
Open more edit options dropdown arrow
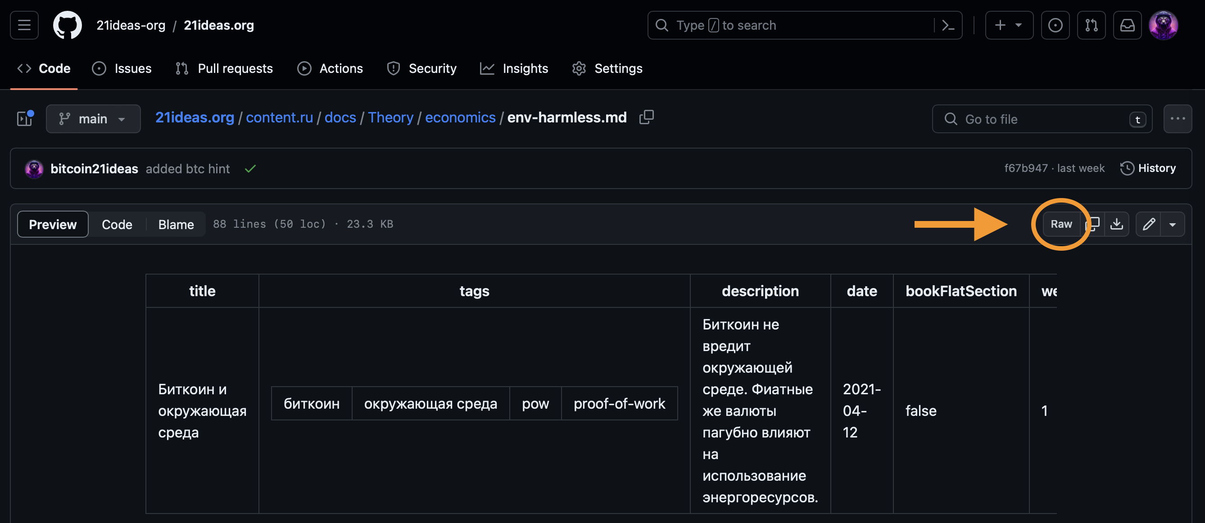(1172, 224)
